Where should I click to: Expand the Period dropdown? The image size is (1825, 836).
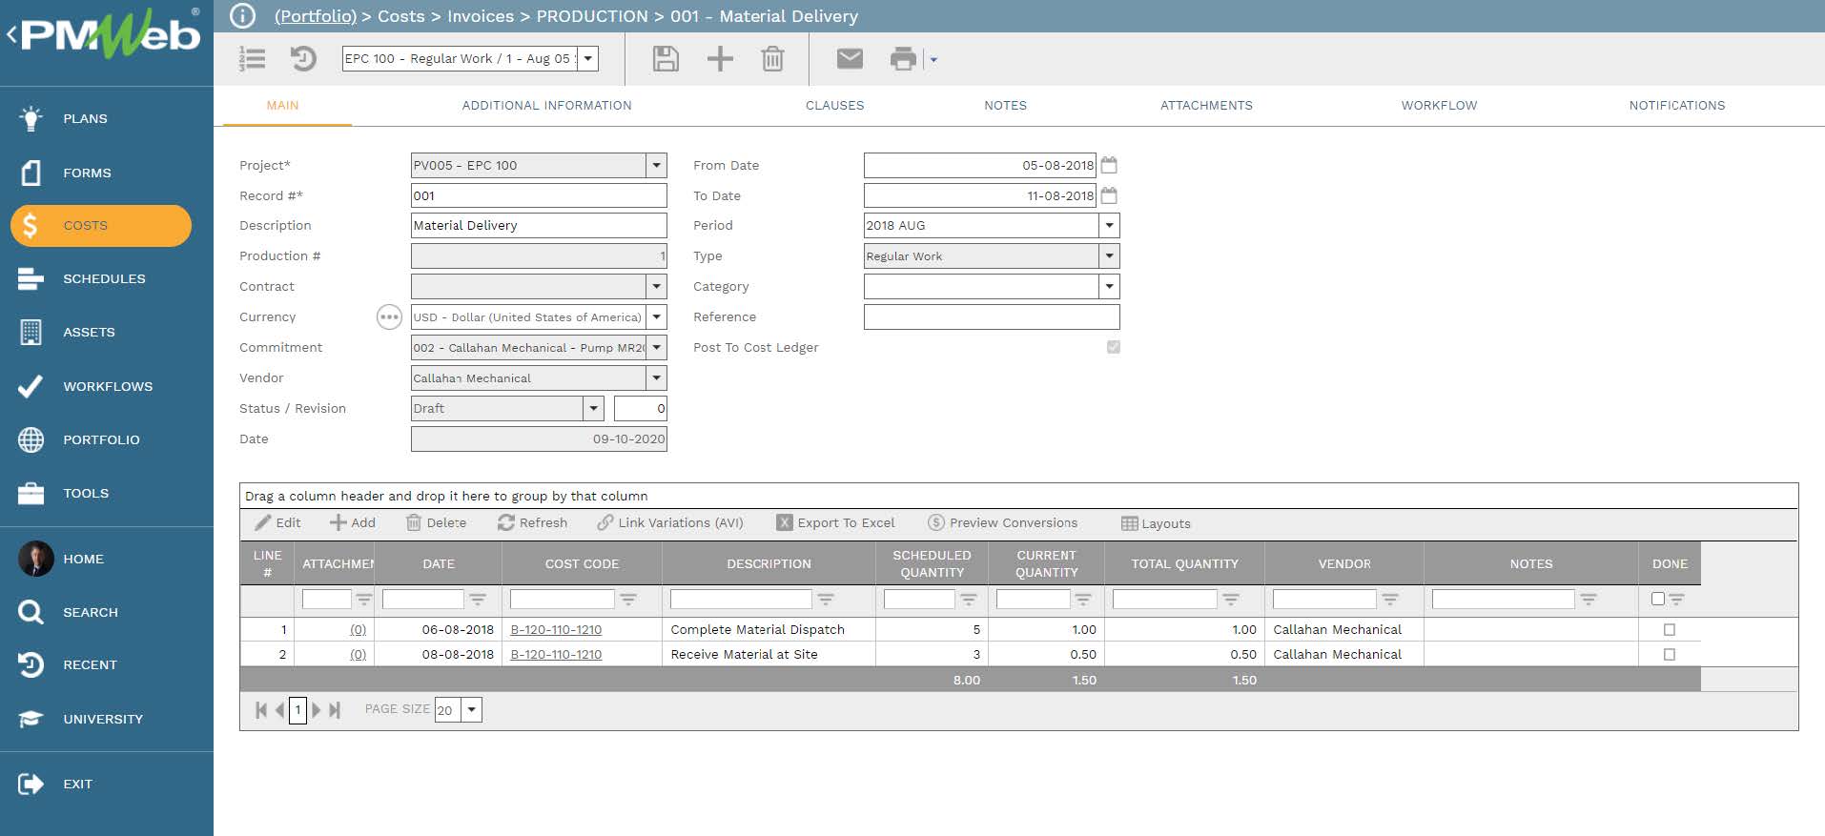[x=1109, y=225]
